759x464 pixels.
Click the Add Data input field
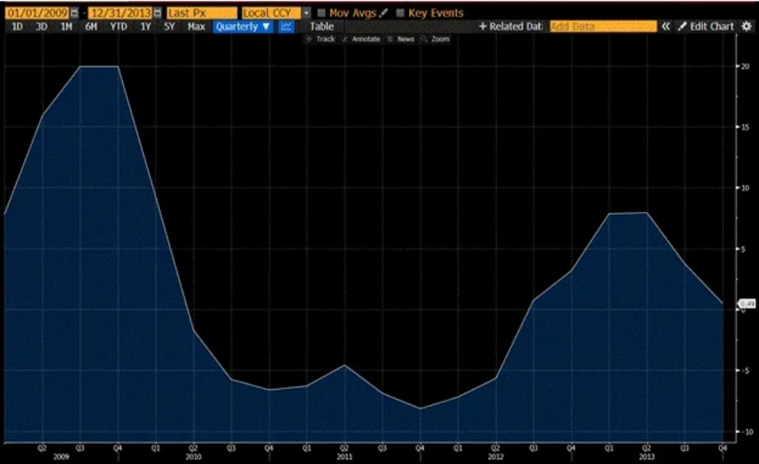[601, 26]
